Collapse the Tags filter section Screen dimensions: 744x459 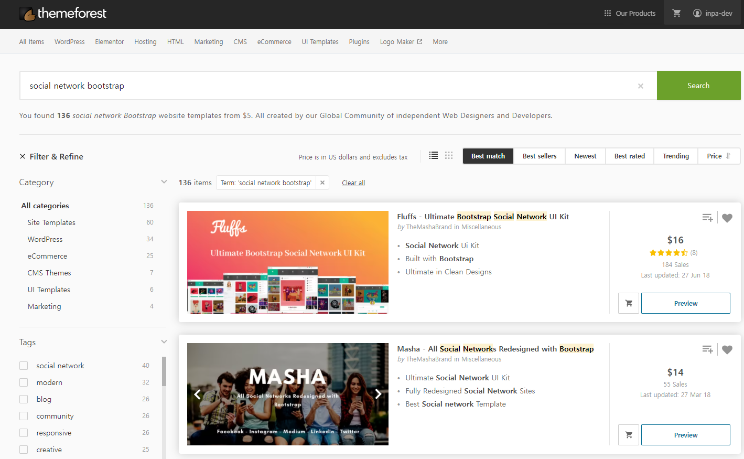164,342
